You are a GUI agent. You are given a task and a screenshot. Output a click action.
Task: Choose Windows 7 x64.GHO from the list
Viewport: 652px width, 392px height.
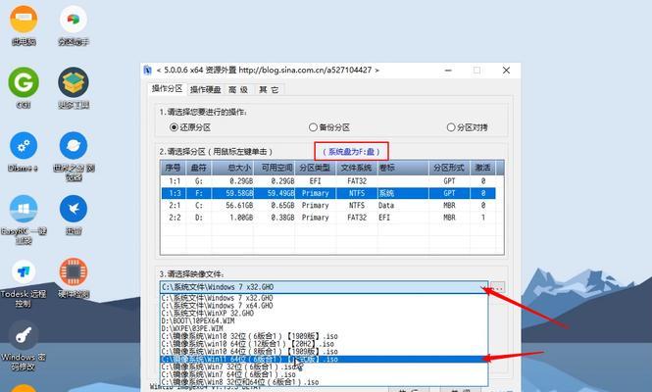point(324,306)
